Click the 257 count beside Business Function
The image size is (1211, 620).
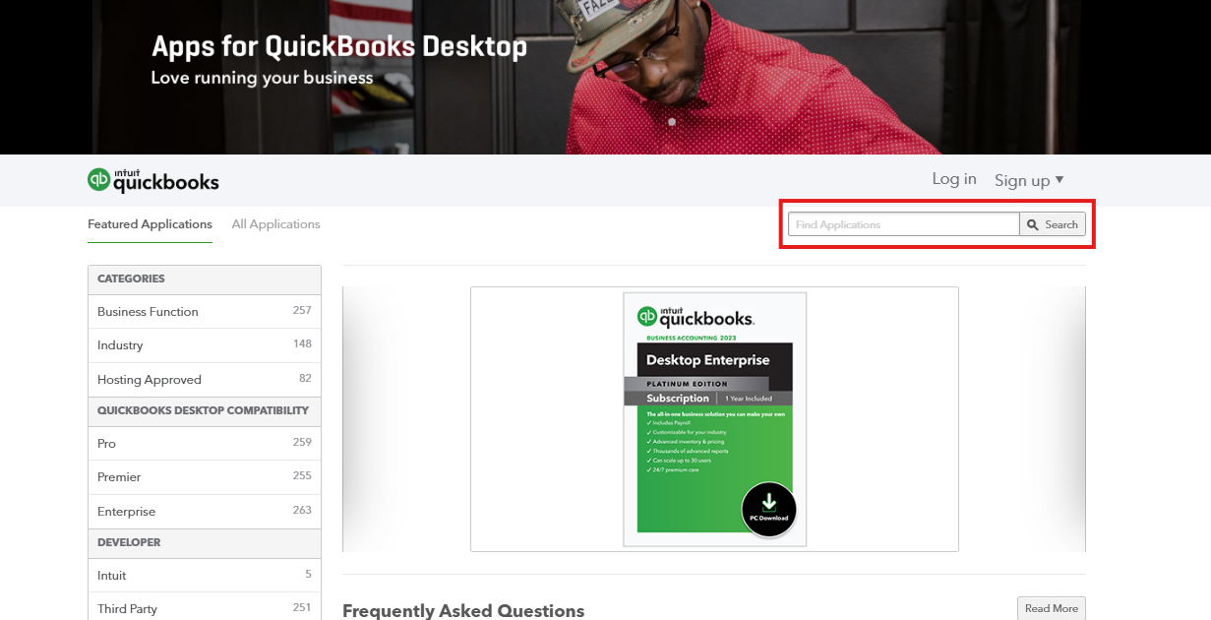[302, 310]
